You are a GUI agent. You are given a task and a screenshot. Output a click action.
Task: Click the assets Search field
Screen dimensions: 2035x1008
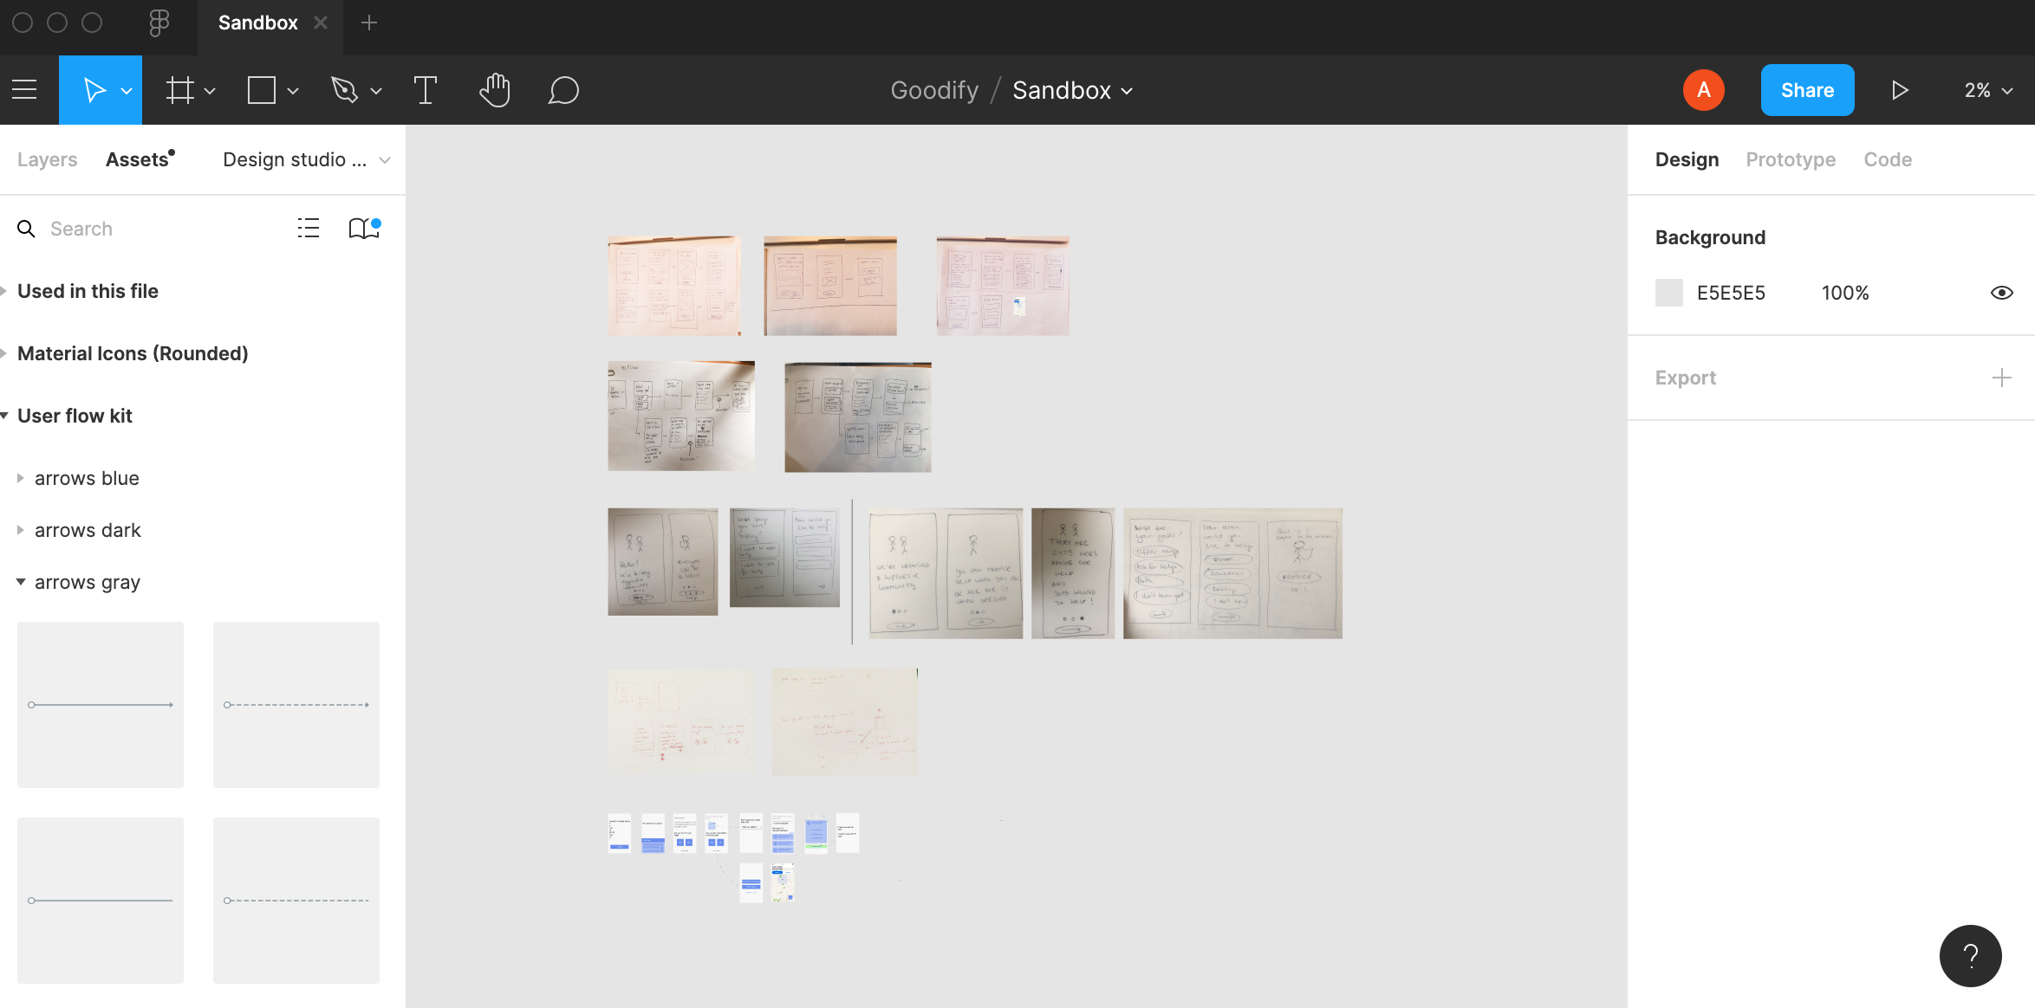point(156,229)
